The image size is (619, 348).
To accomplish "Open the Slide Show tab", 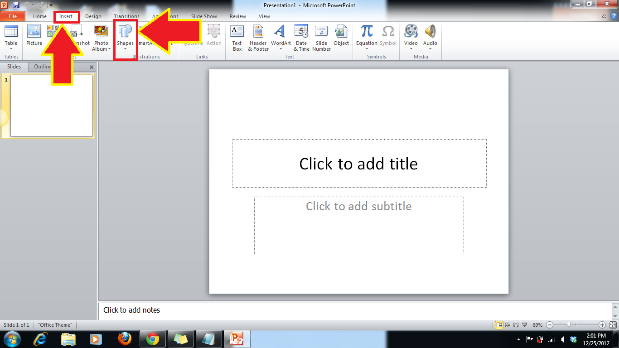I will [204, 16].
